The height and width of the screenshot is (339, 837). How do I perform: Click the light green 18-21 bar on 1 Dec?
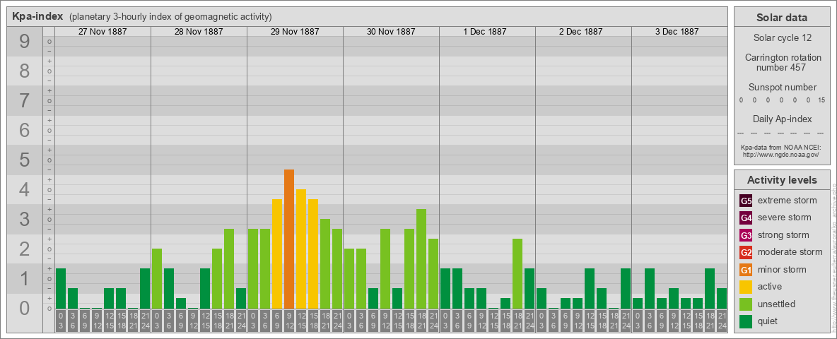517,273
